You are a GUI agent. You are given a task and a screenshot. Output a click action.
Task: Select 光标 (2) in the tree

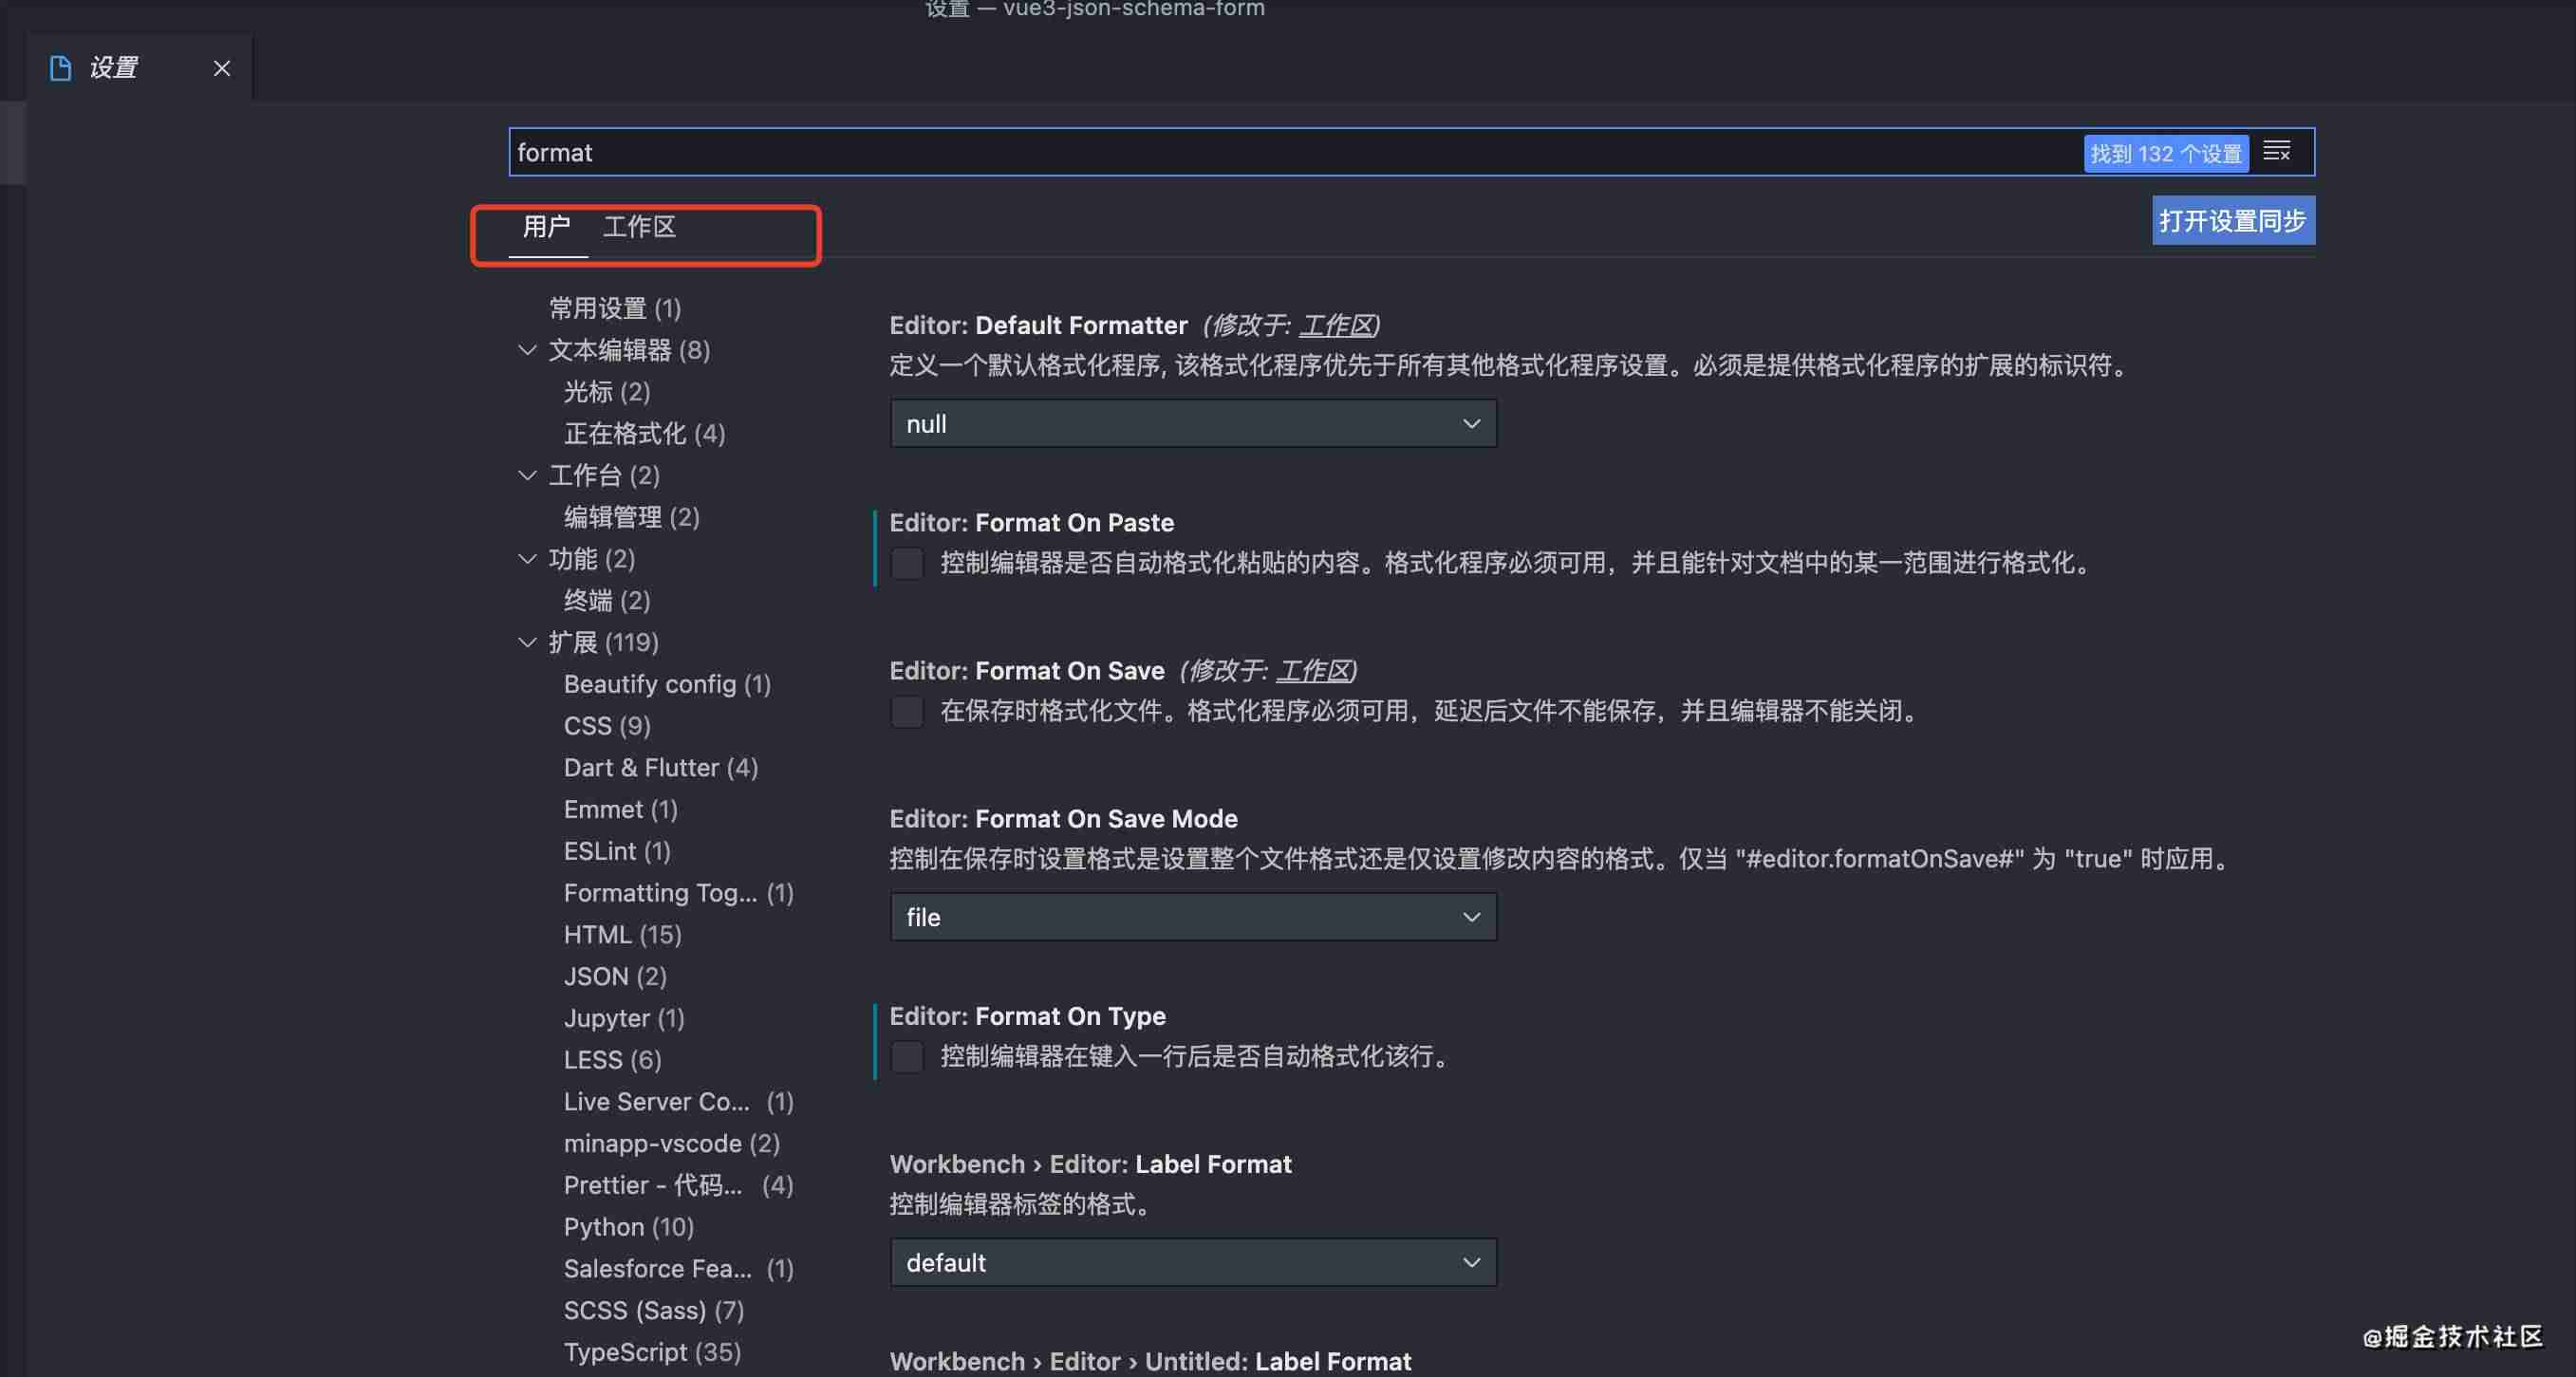pos(607,392)
